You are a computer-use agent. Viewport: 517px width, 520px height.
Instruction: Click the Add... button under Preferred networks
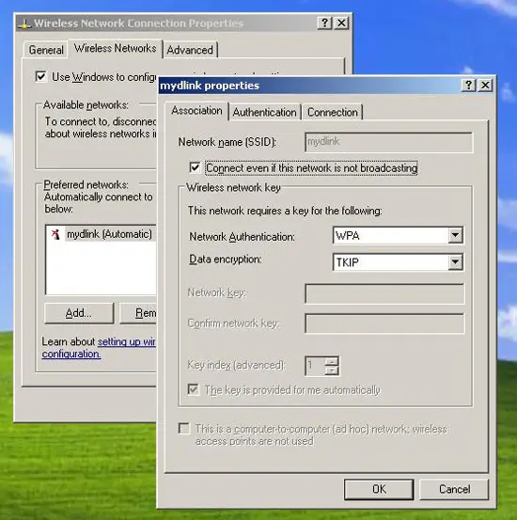79,313
